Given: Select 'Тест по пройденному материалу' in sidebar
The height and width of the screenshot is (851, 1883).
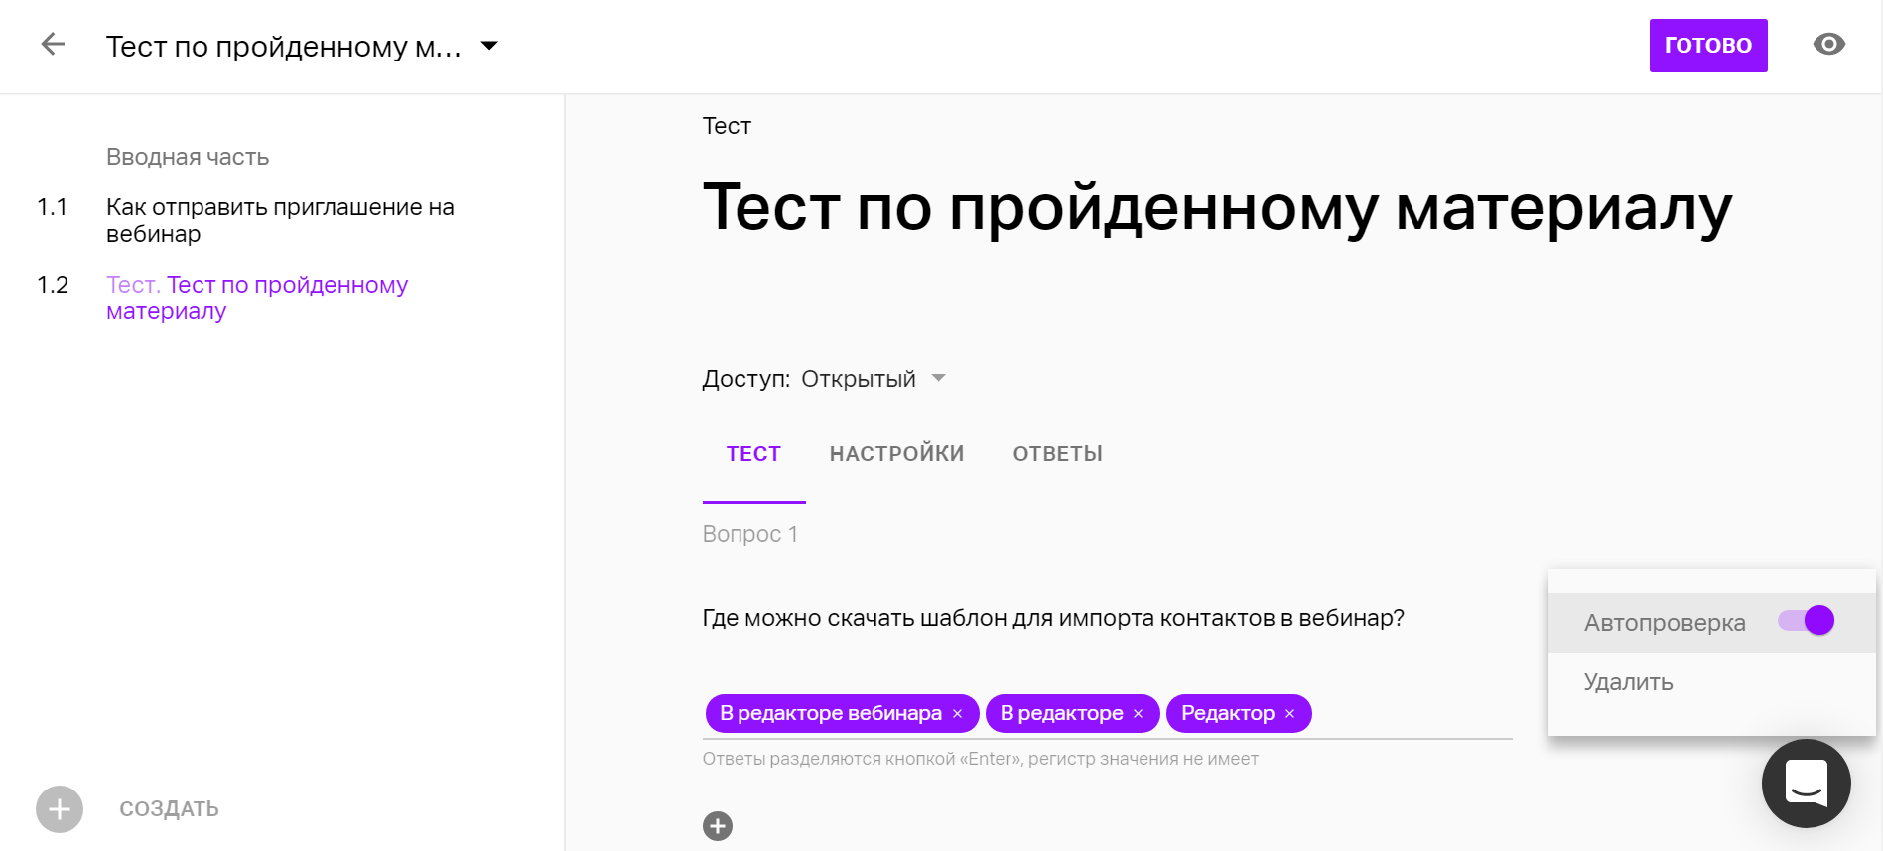Looking at the screenshot, I should click(257, 298).
